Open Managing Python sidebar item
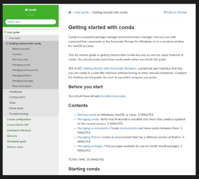199x179 pixels. pos(22,76)
